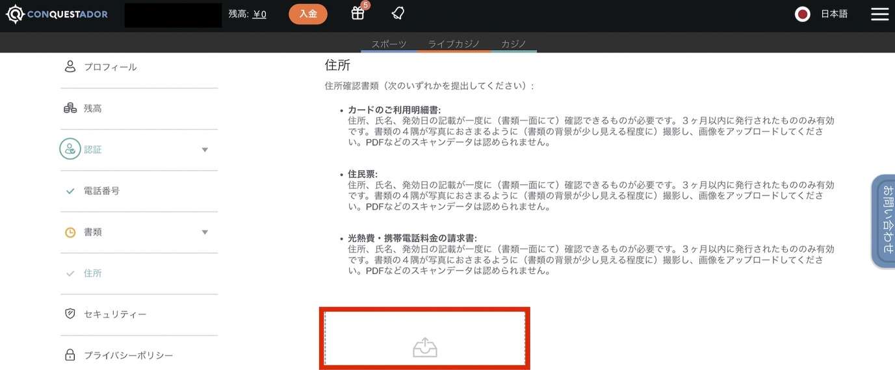Click the CONQUESTADOR brand text
The height and width of the screenshot is (370, 895).
point(68,14)
